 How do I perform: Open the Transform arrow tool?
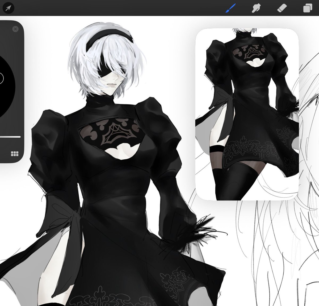pyautogui.click(x=8, y=8)
